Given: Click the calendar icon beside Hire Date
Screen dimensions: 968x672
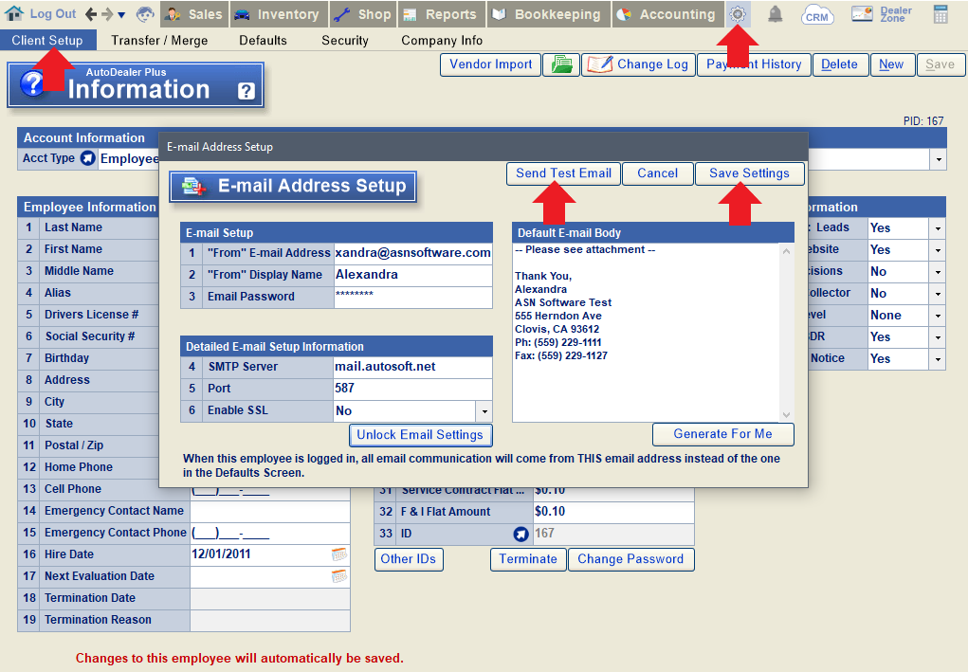Looking at the screenshot, I should [x=338, y=554].
